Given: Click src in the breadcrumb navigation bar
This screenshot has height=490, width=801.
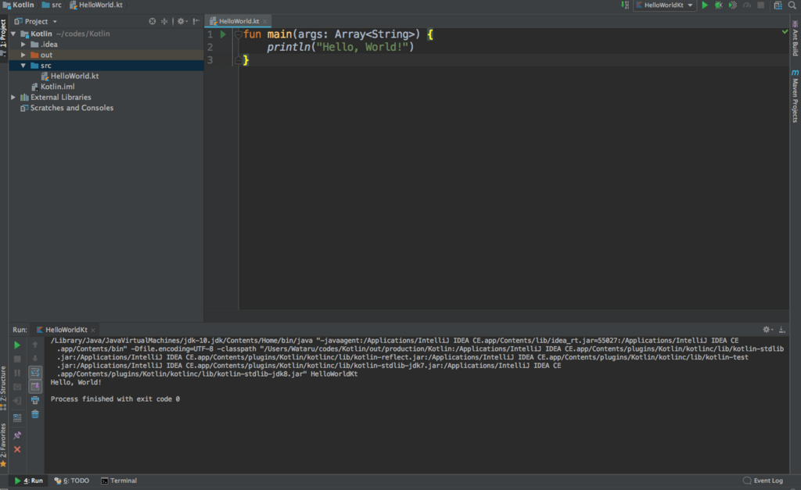Looking at the screenshot, I should (52, 5).
